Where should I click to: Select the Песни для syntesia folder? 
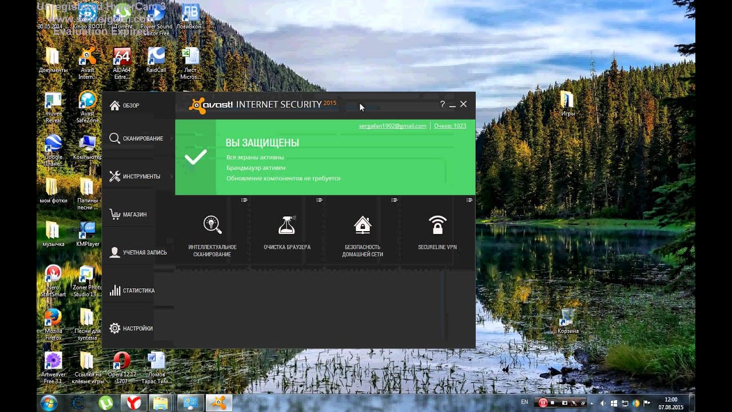(87, 324)
